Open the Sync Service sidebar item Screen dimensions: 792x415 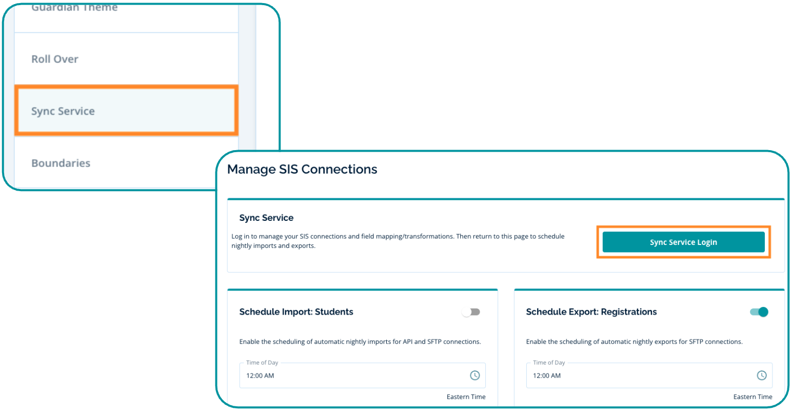(x=63, y=111)
